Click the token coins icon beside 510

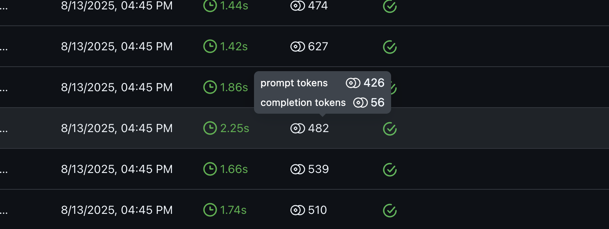[298, 210]
